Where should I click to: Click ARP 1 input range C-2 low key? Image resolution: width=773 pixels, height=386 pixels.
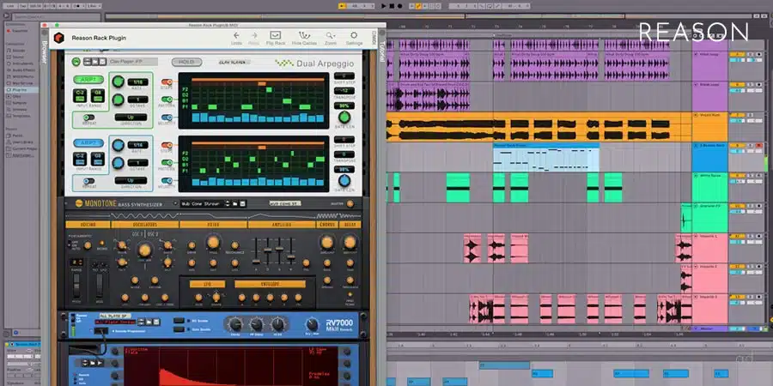[80, 95]
